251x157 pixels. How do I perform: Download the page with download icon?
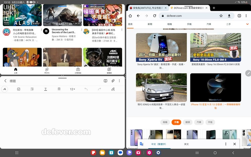pyautogui.click(x=229, y=16)
